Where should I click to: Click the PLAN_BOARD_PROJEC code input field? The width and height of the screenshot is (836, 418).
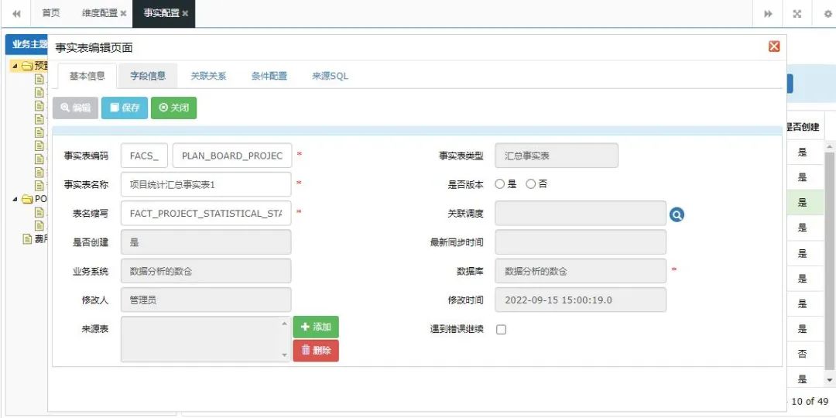(x=232, y=156)
